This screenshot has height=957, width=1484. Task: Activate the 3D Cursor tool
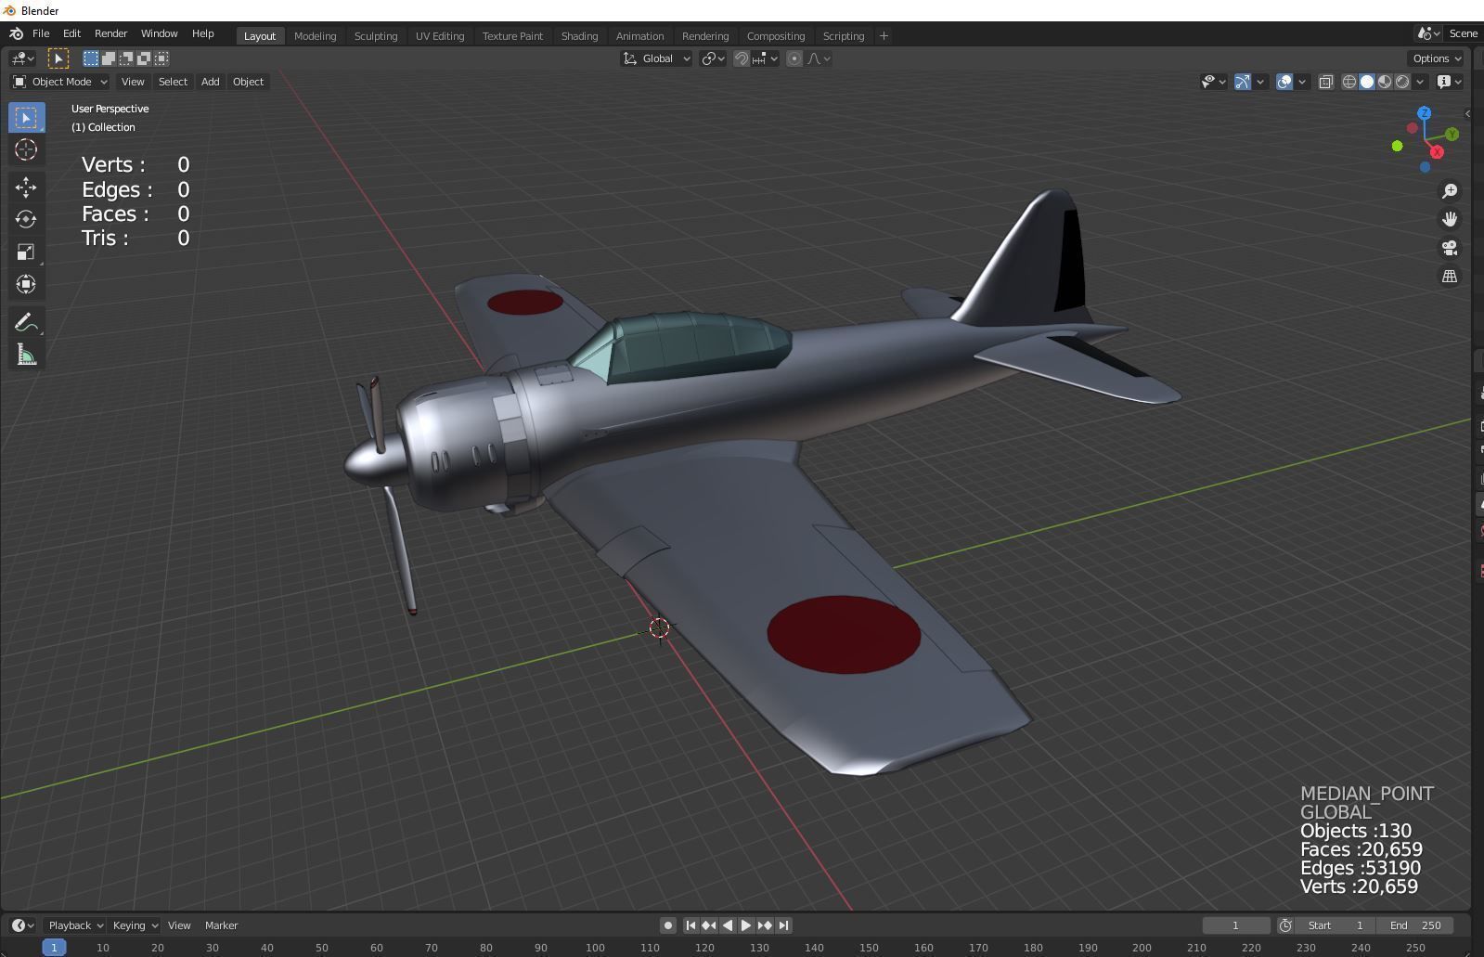(x=26, y=149)
